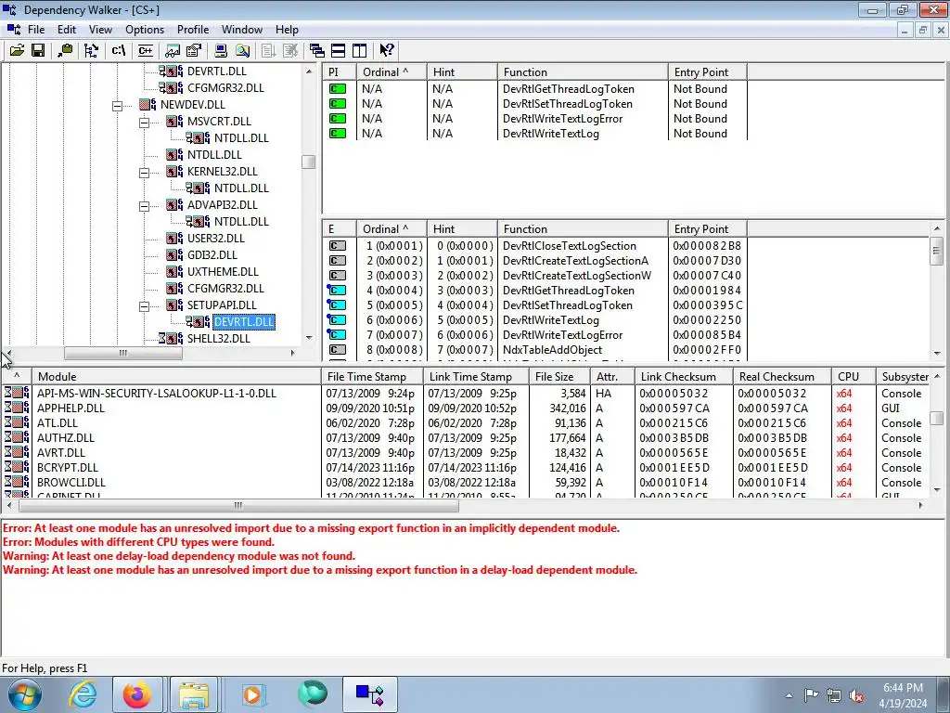950x713 pixels.
Task: Click the module list horizontal scrollbar thumb
Action: (x=238, y=505)
